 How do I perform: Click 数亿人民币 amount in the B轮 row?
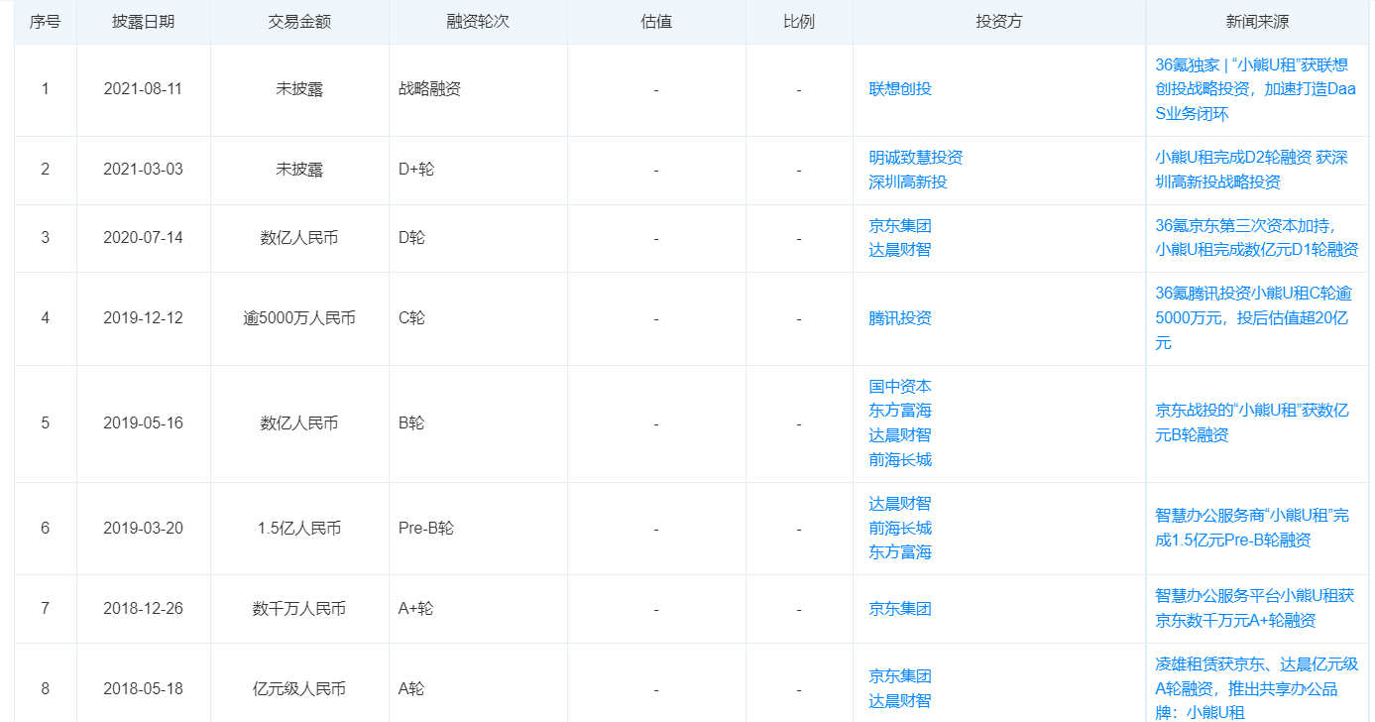[299, 423]
